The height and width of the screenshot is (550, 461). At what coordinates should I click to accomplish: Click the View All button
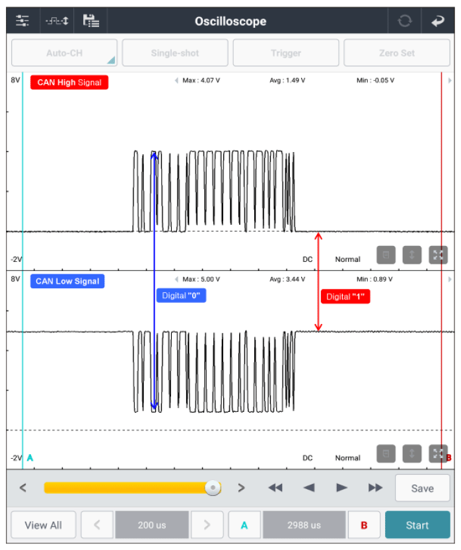point(44,526)
